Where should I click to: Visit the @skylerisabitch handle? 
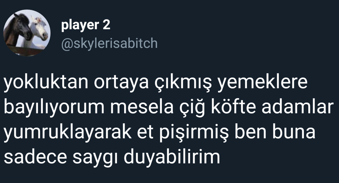click(109, 43)
